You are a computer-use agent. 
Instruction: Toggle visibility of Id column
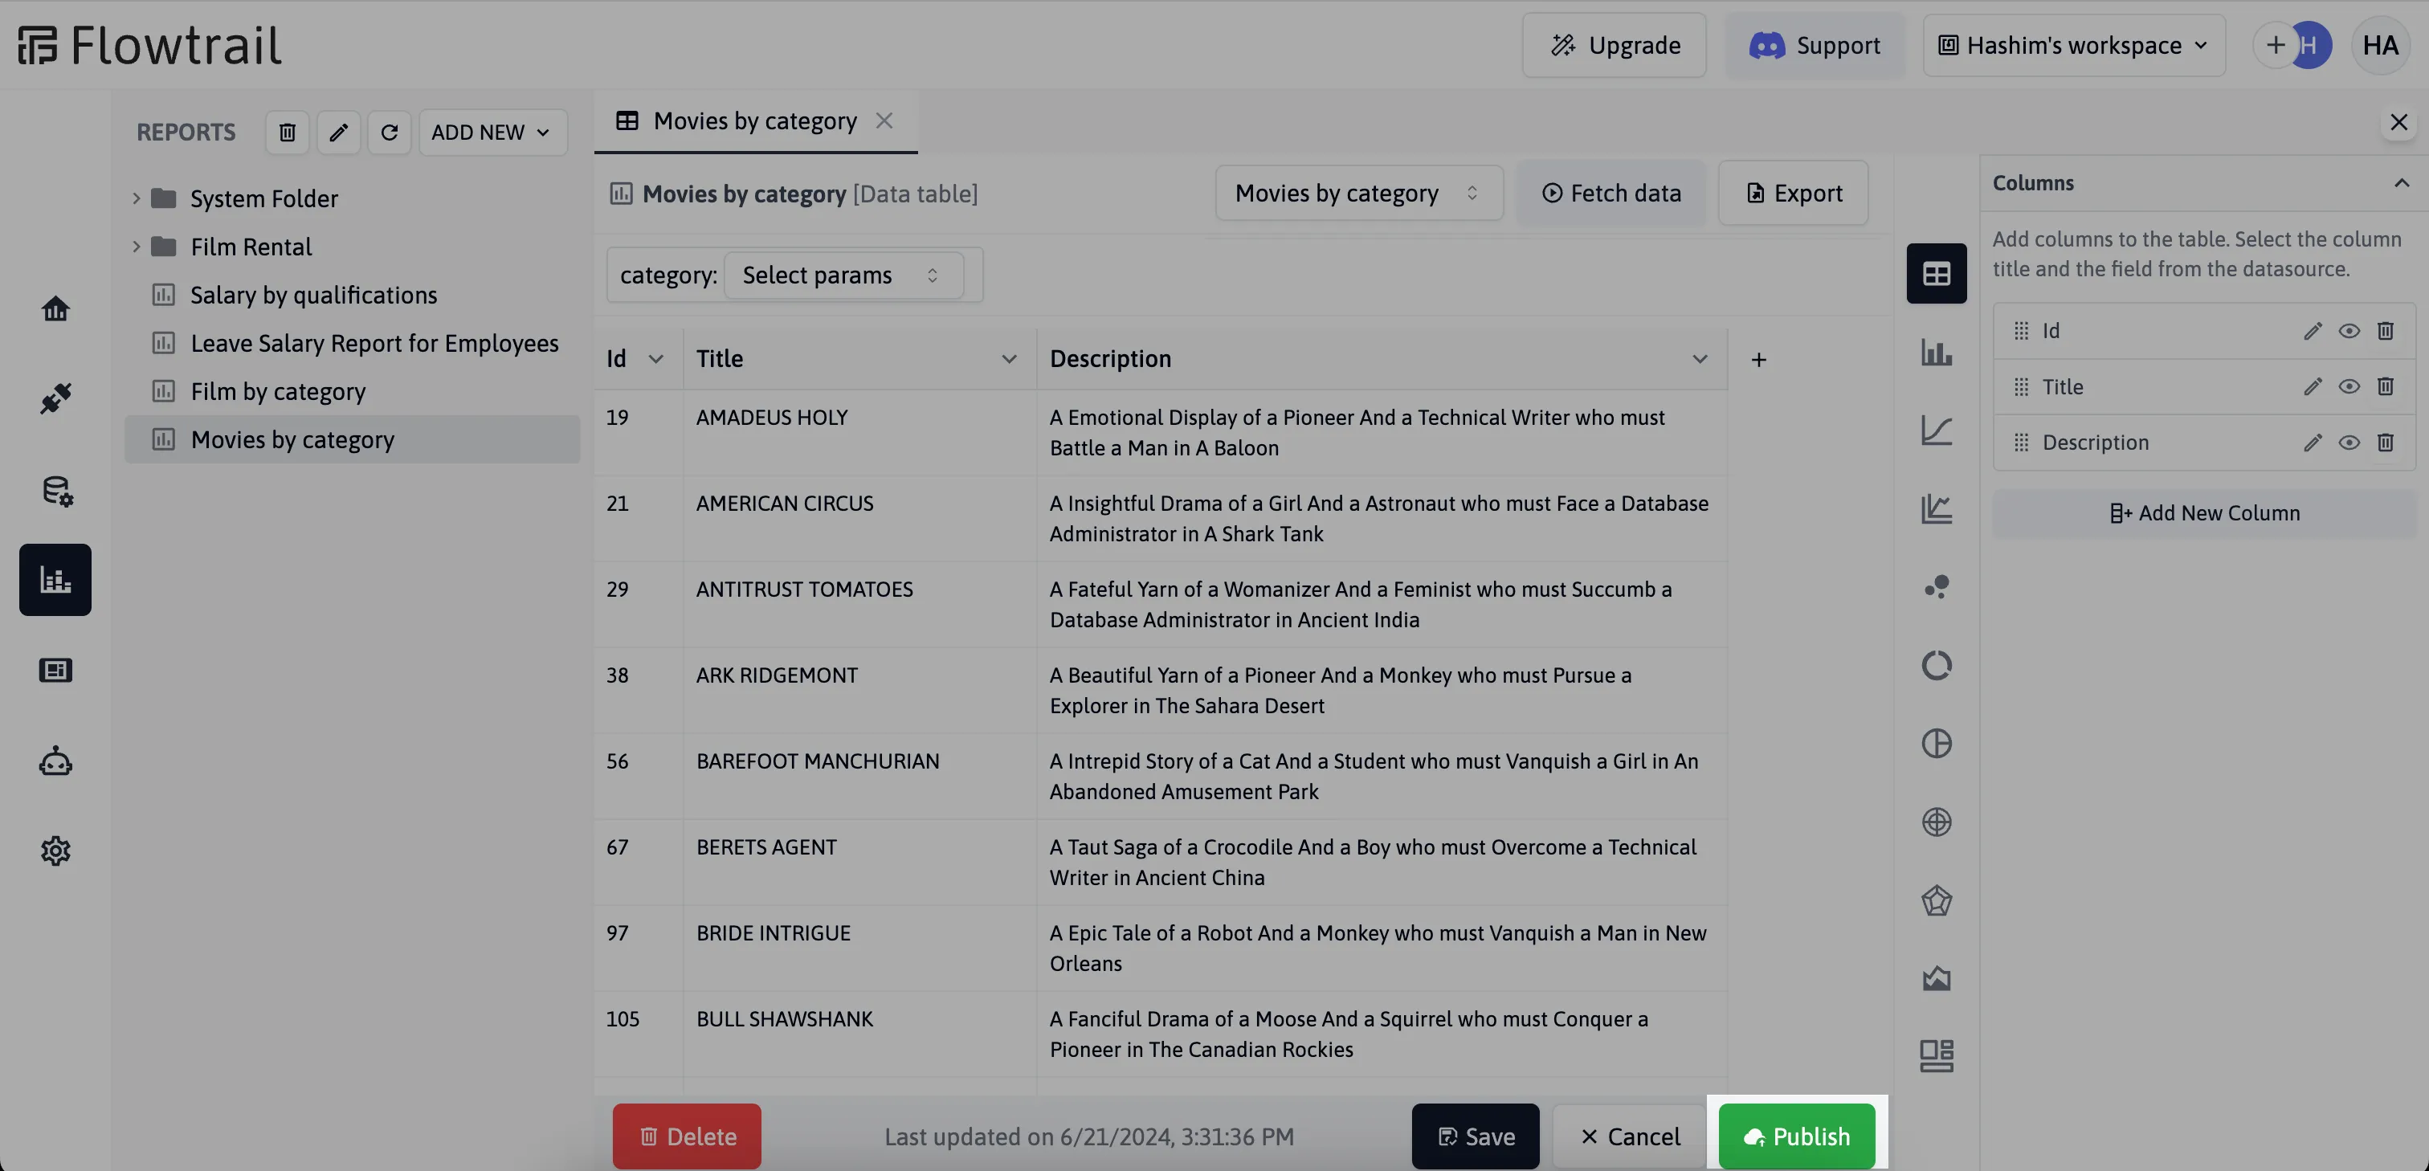[x=2347, y=330]
